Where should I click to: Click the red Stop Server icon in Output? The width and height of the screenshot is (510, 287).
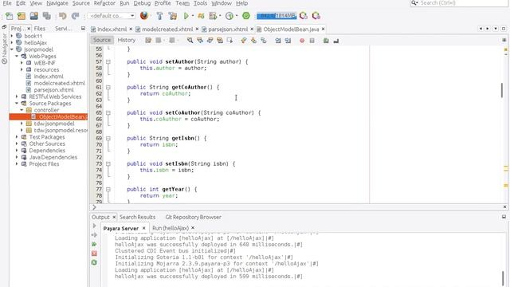coord(94,254)
